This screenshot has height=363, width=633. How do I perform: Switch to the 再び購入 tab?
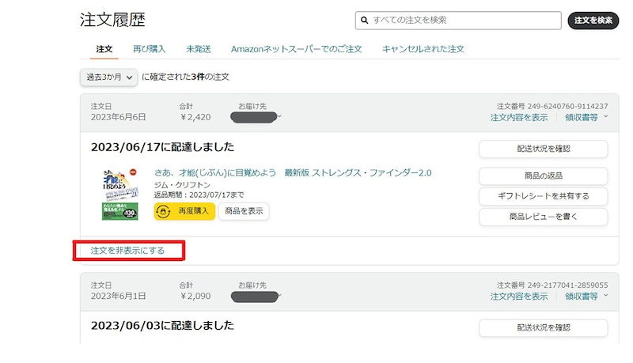[x=149, y=49]
